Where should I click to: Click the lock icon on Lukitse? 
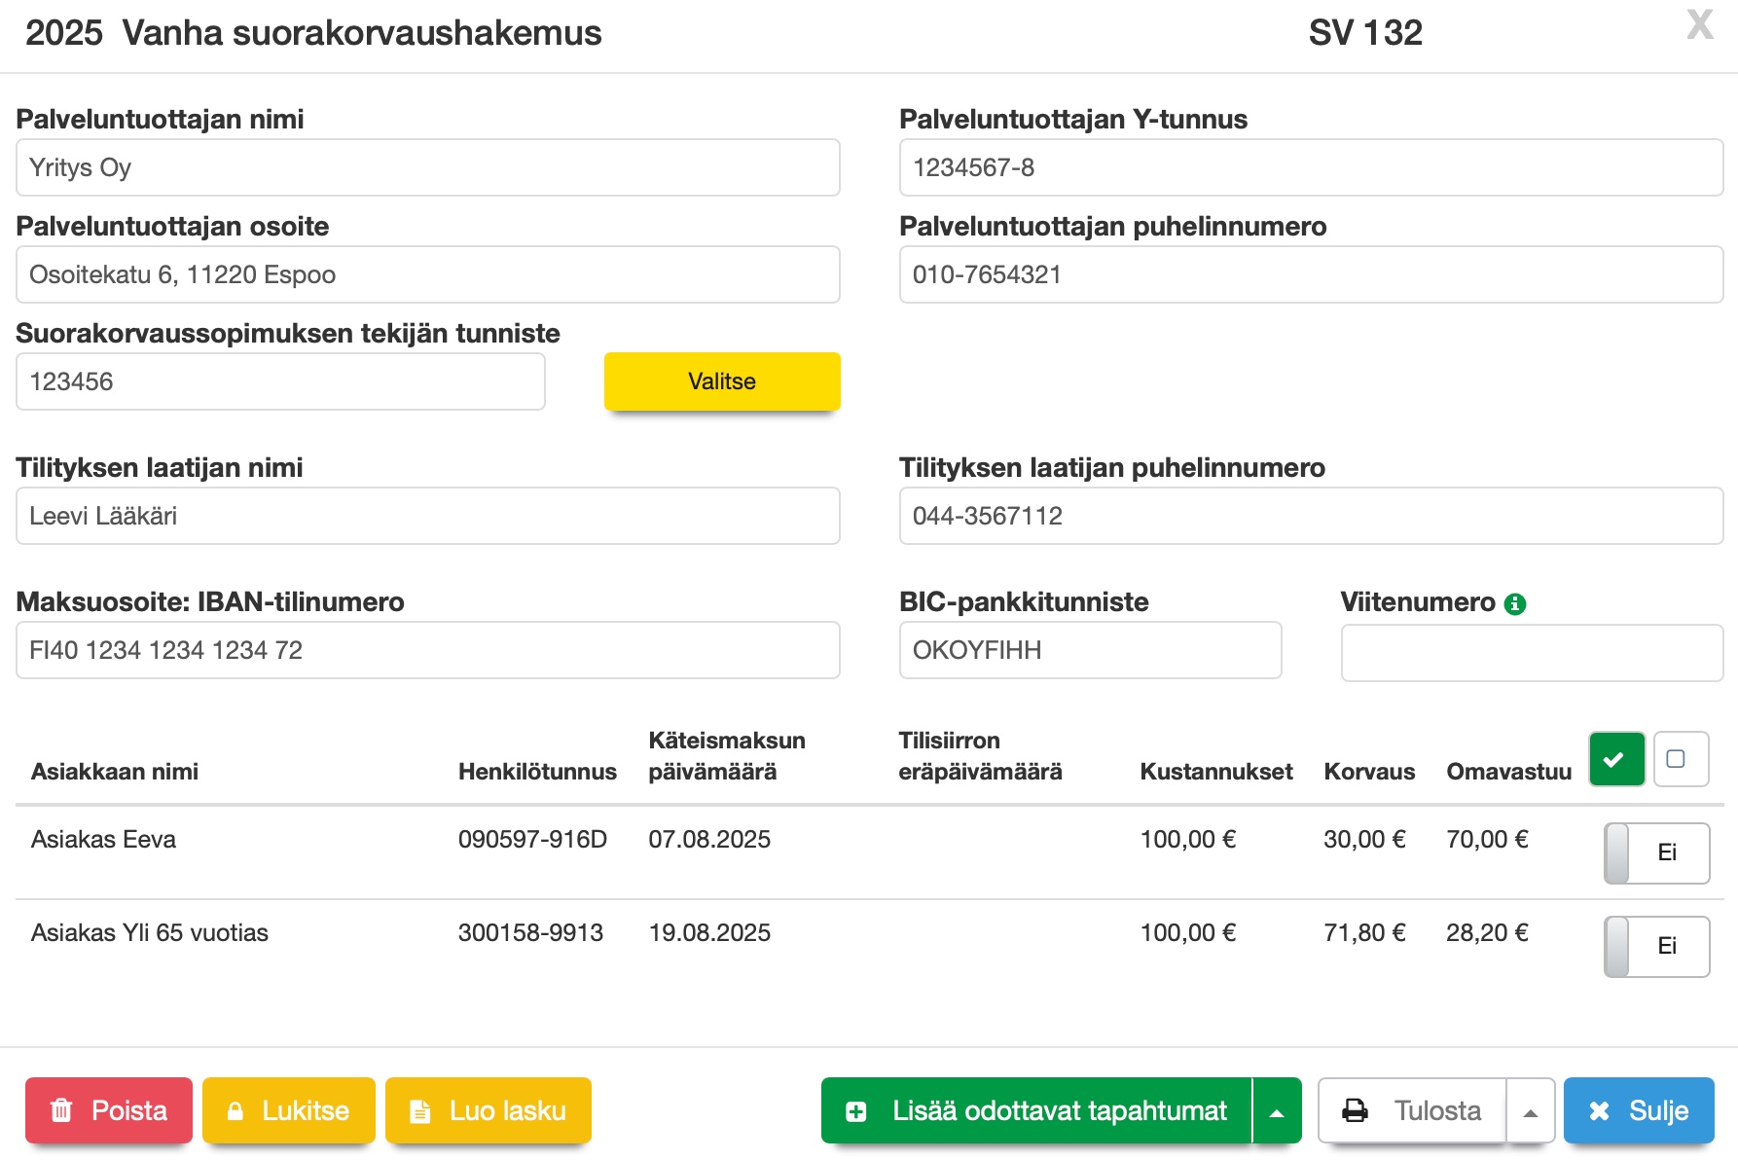(x=235, y=1110)
